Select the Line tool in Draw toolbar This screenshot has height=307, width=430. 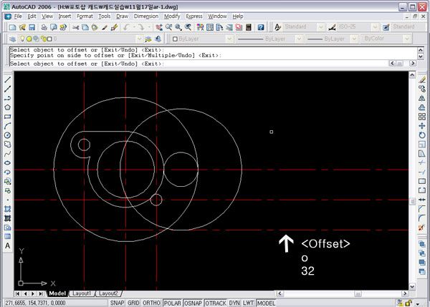pyautogui.click(x=7, y=79)
